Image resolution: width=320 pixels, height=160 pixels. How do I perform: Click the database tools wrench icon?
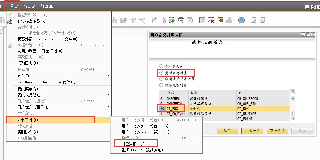click(172, 20)
